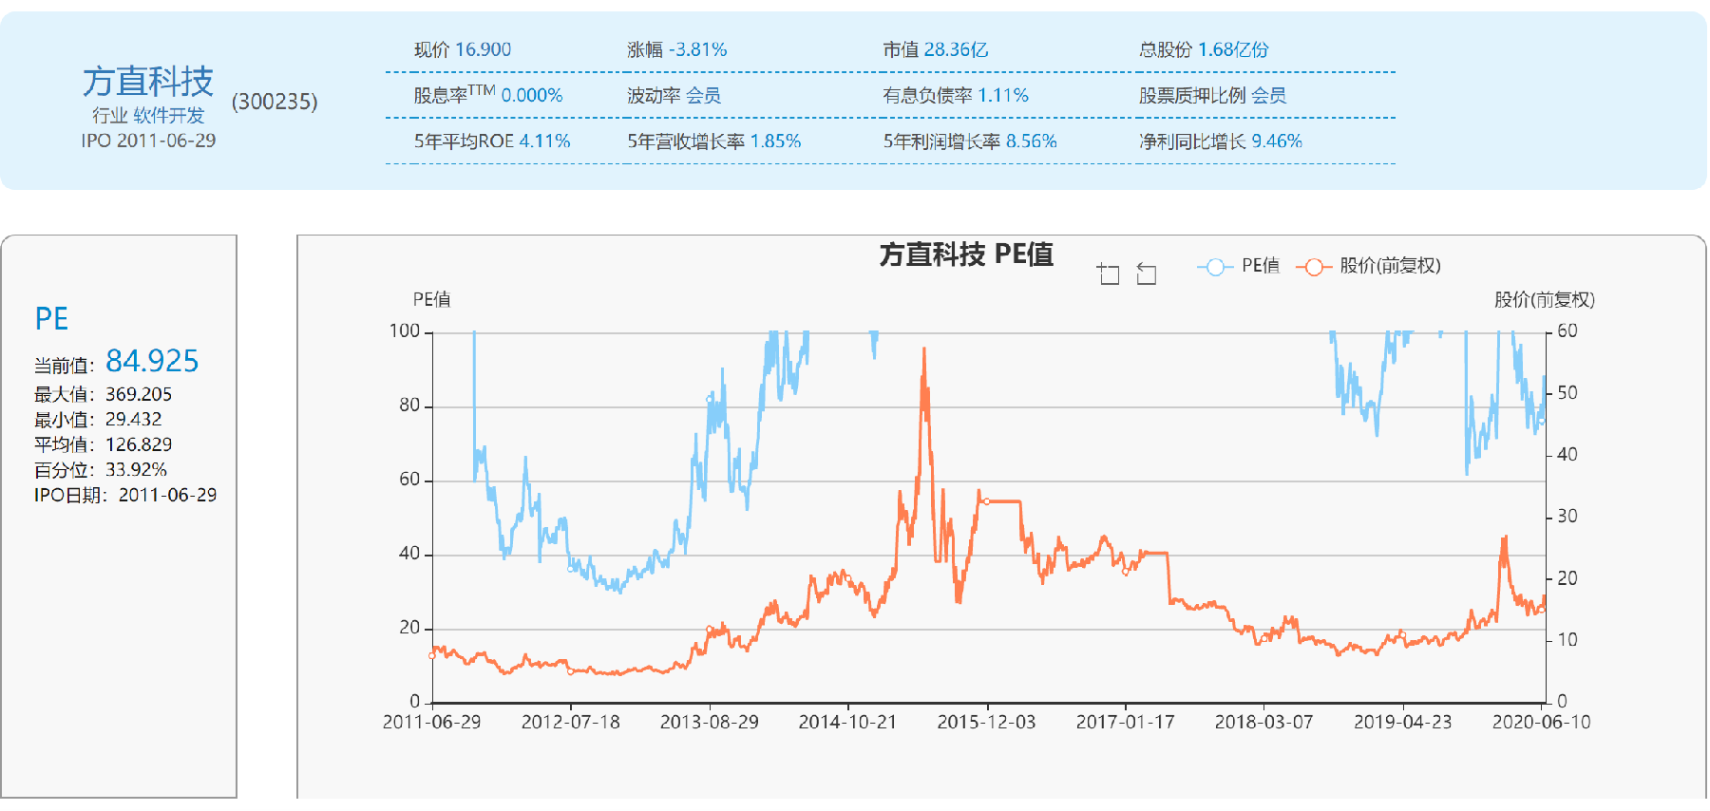Click the 2017-01-17 x-axis date label
The height and width of the screenshot is (811, 1710).
point(1125,723)
